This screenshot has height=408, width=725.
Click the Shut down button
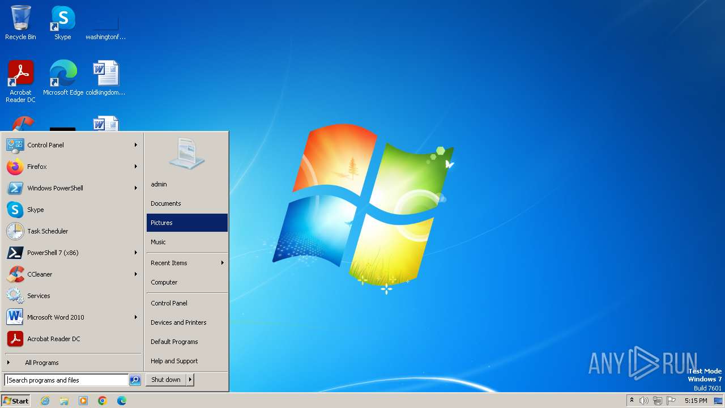166,380
